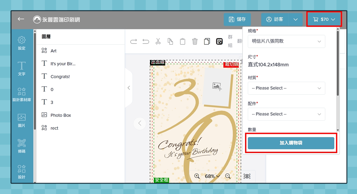
Task: Click the trash delete icon
Action: 195,41
